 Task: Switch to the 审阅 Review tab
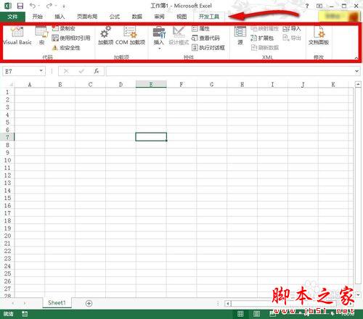[x=159, y=17]
